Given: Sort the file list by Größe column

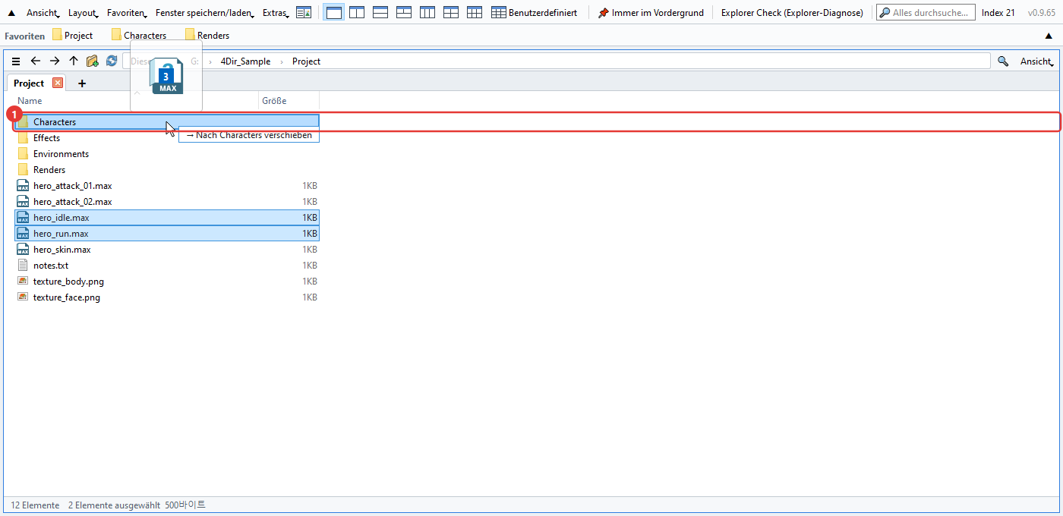Looking at the screenshot, I should [289, 101].
